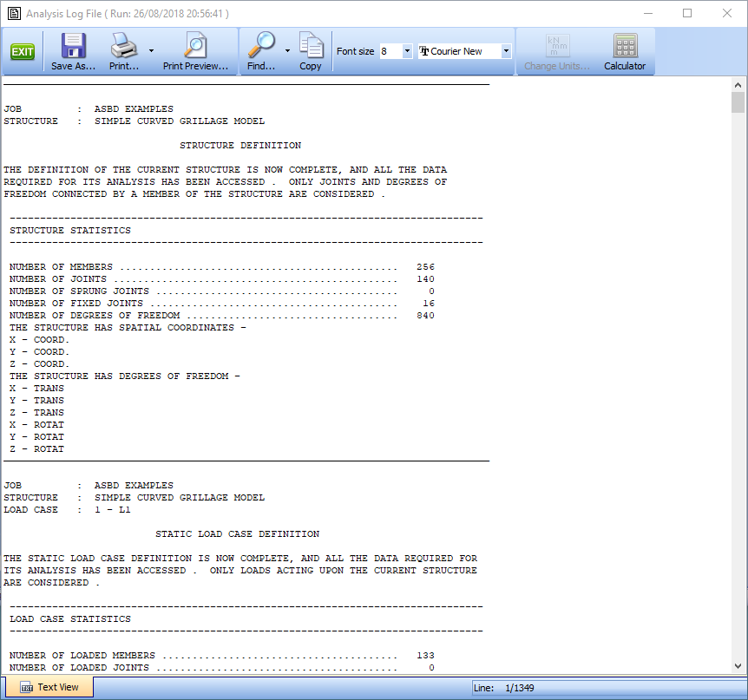Click the analysis log window title icon
748x700 pixels.
(14, 13)
